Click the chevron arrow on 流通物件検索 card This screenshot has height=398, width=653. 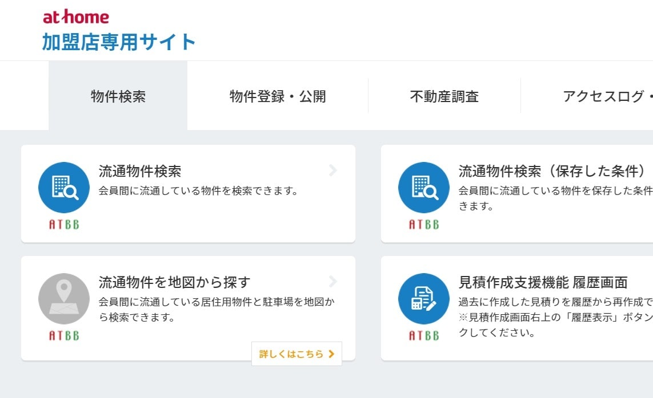[332, 170]
